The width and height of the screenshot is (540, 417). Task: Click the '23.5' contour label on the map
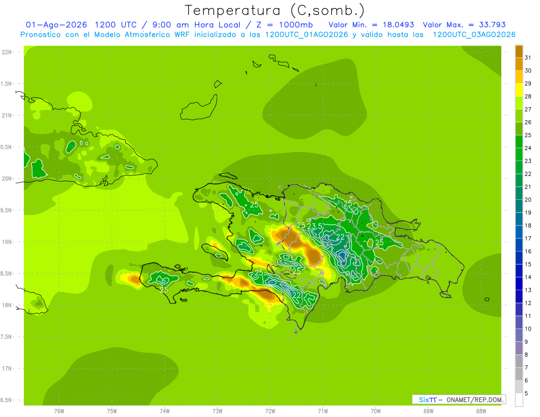click(x=315, y=226)
